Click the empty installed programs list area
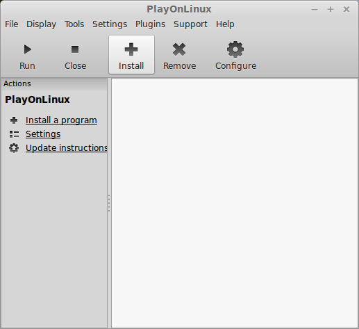Screen dimensions: 359x329 235,203
